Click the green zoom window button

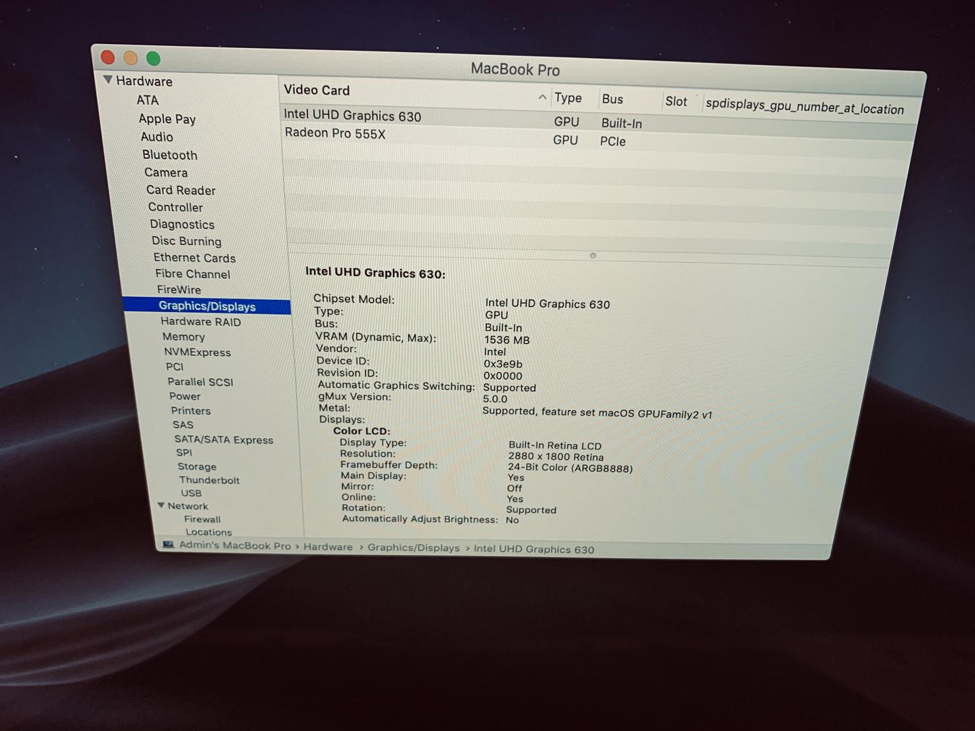[x=154, y=59]
